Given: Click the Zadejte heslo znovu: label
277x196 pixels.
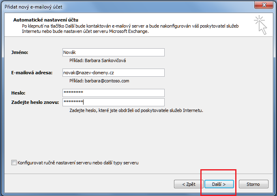Looking at the screenshot, I should click(35, 102).
